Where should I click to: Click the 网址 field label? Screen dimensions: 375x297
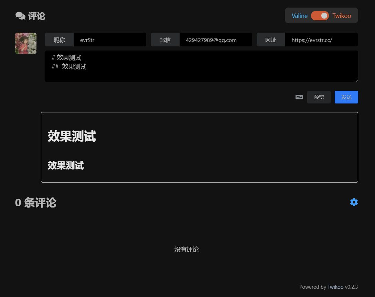point(271,40)
